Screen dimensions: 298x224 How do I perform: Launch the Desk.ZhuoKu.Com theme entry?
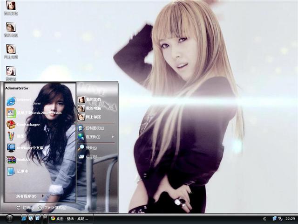[34, 113]
